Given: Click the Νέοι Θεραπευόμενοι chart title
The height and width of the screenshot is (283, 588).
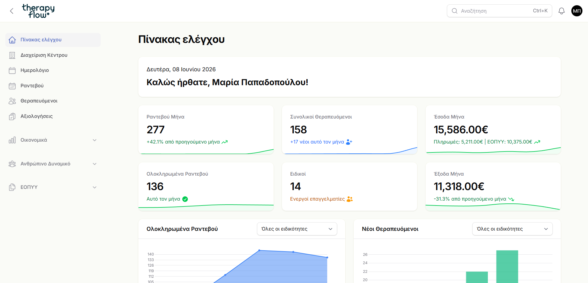Looking at the screenshot, I should [x=390, y=229].
